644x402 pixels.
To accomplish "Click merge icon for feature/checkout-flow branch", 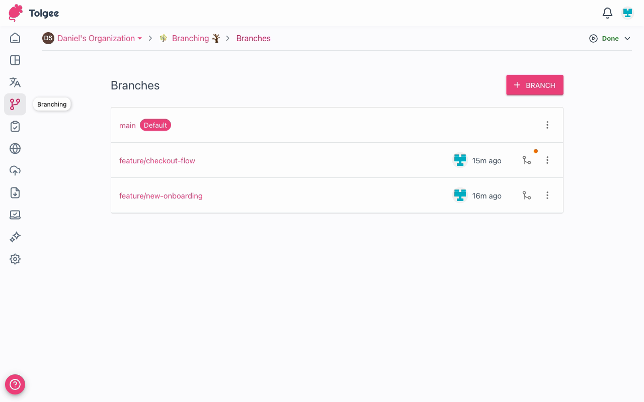I will 527,160.
